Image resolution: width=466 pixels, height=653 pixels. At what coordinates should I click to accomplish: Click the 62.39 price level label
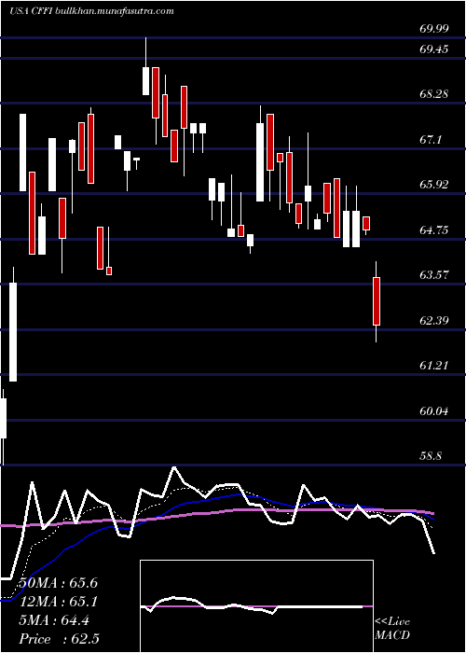[x=433, y=321]
